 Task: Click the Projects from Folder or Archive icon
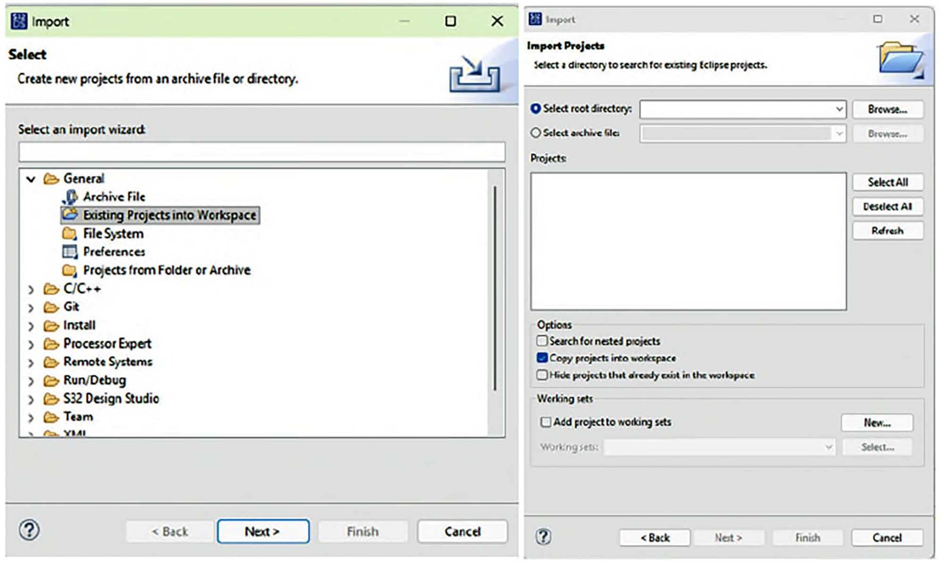[x=70, y=270]
